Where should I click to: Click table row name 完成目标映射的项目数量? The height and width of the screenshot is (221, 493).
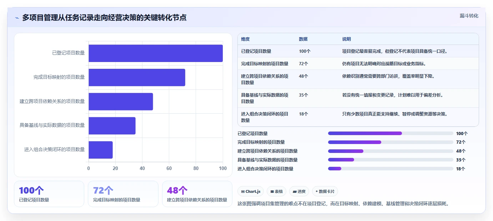pyautogui.click(x=265, y=64)
